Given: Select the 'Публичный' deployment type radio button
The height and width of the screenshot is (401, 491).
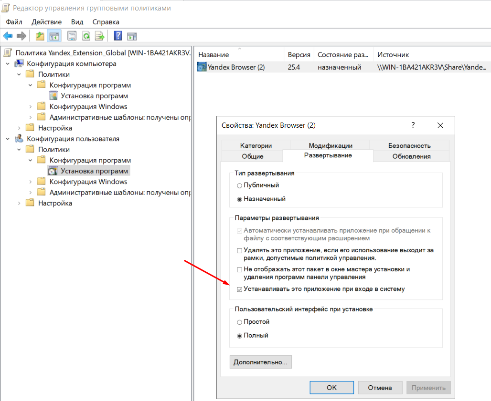Looking at the screenshot, I should [x=240, y=185].
